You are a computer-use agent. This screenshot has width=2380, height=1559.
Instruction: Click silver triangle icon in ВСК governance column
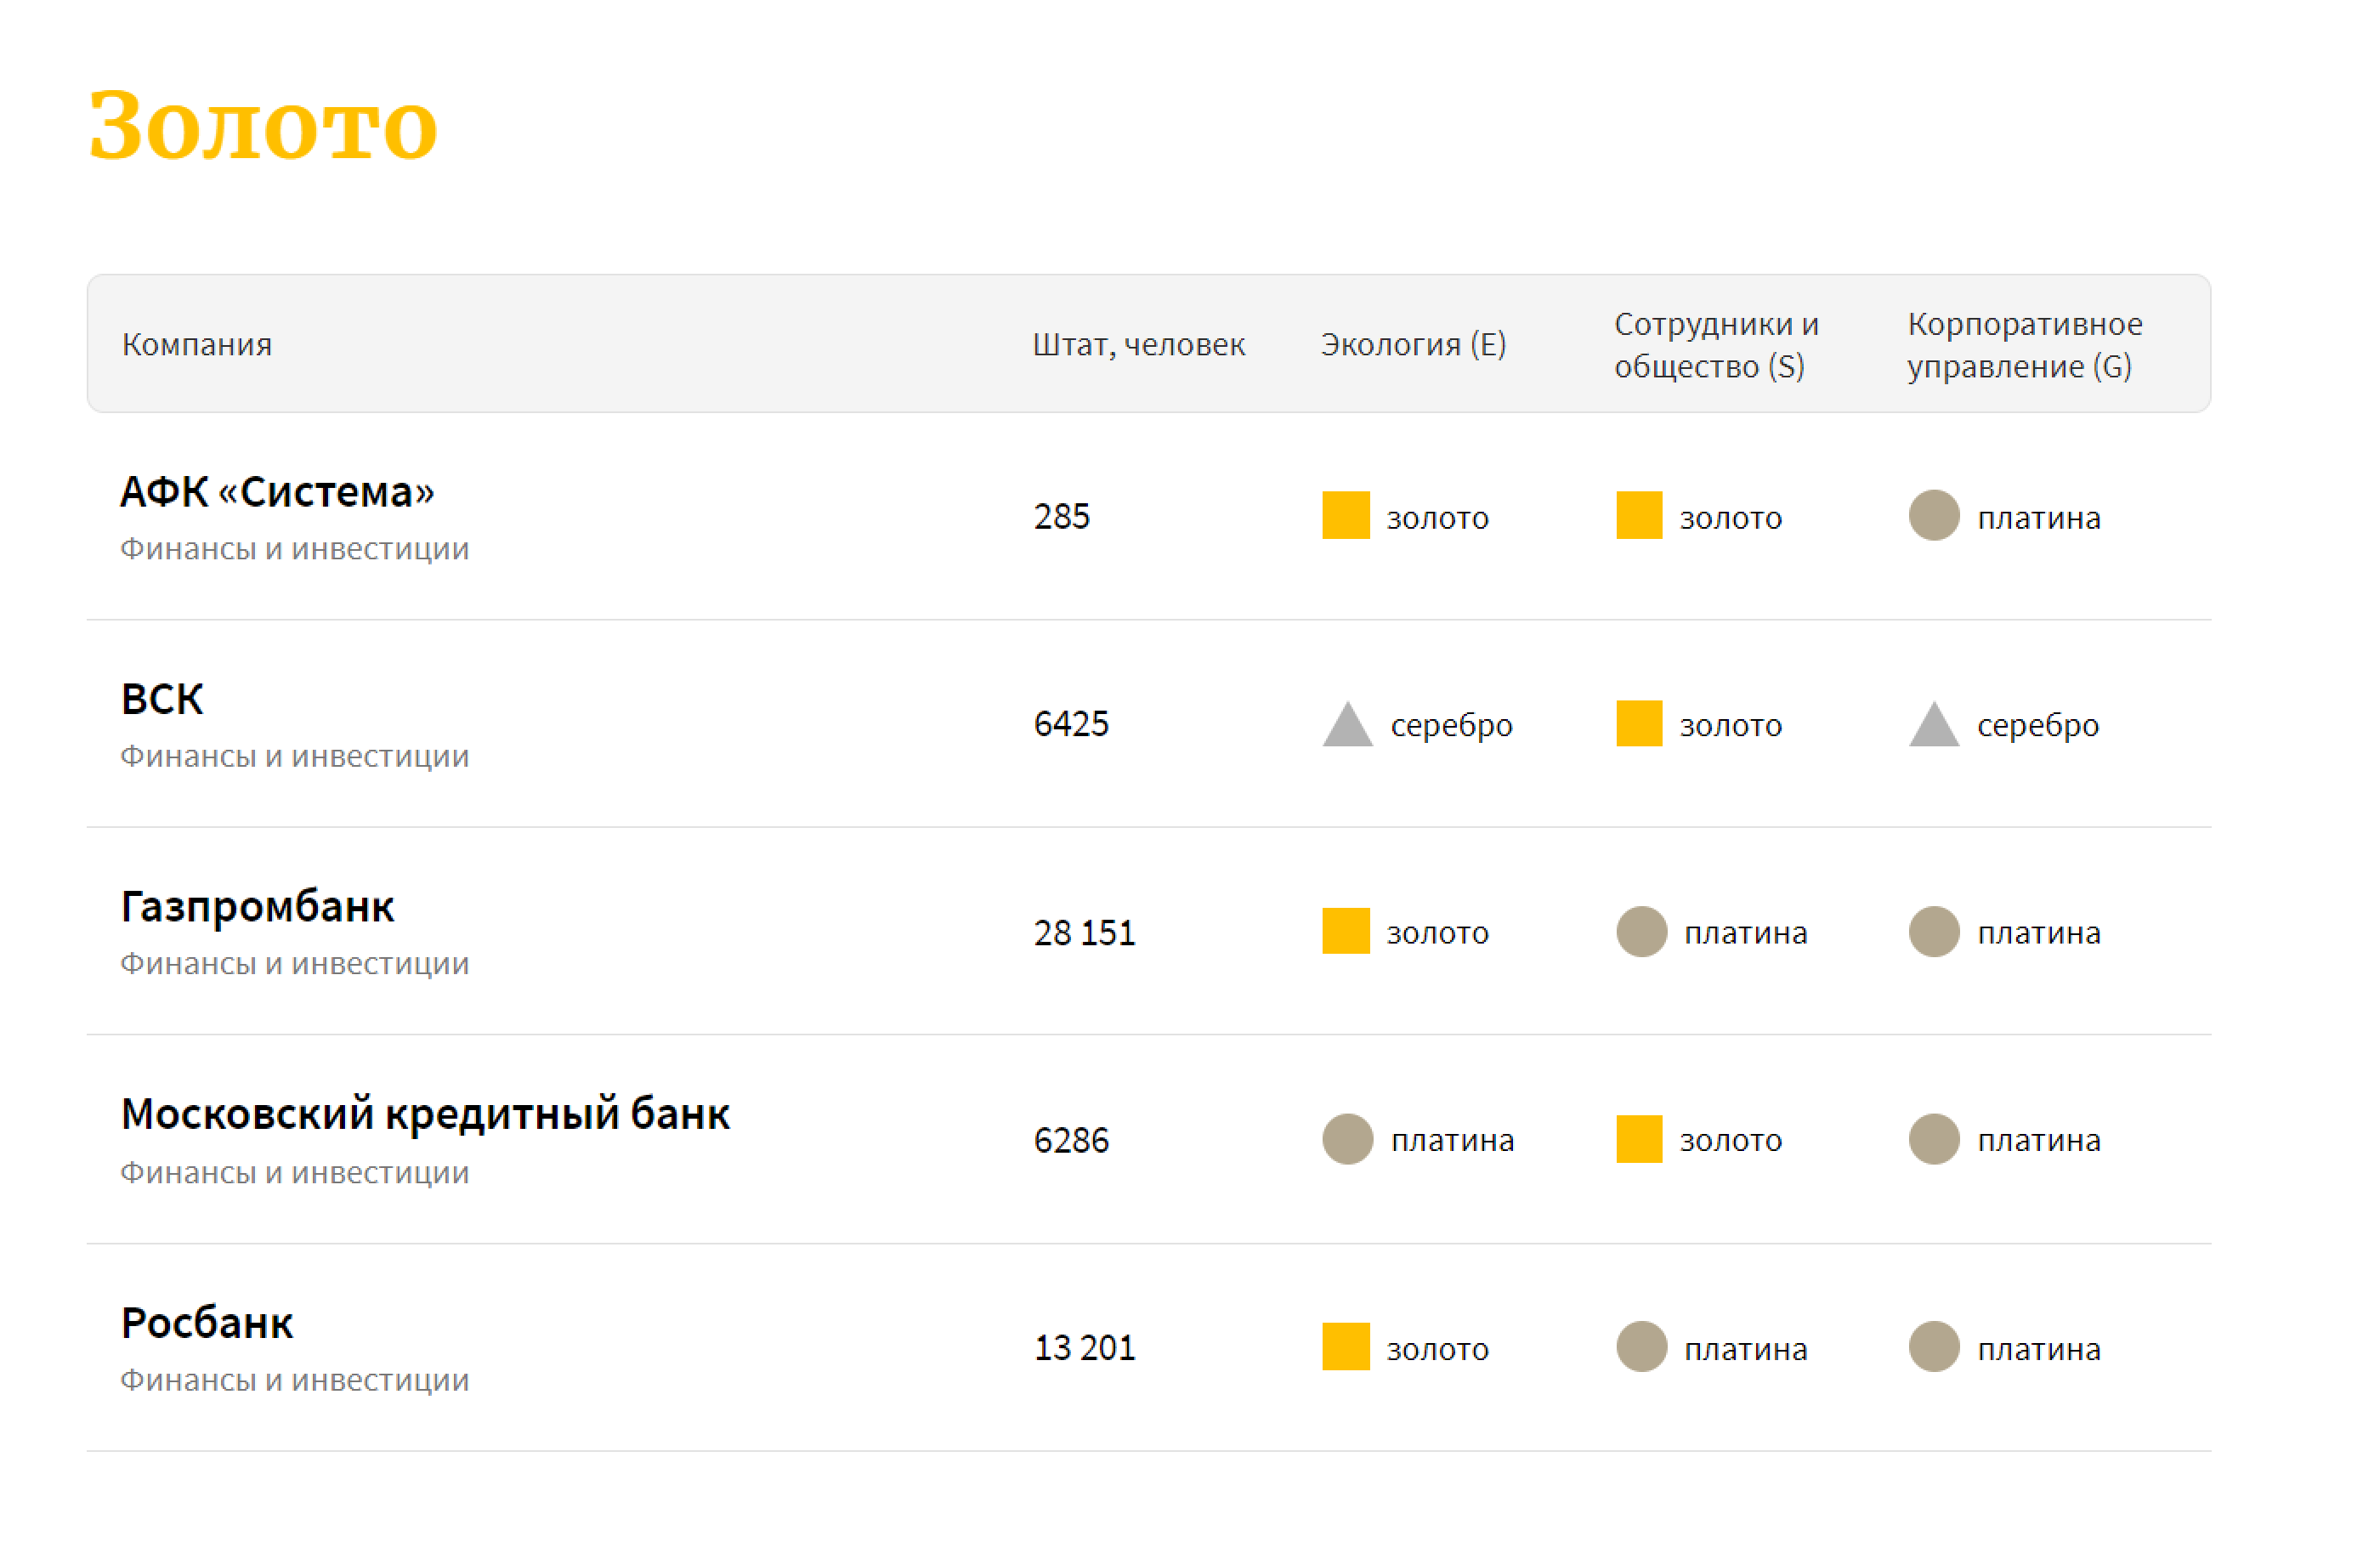coord(1933,725)
